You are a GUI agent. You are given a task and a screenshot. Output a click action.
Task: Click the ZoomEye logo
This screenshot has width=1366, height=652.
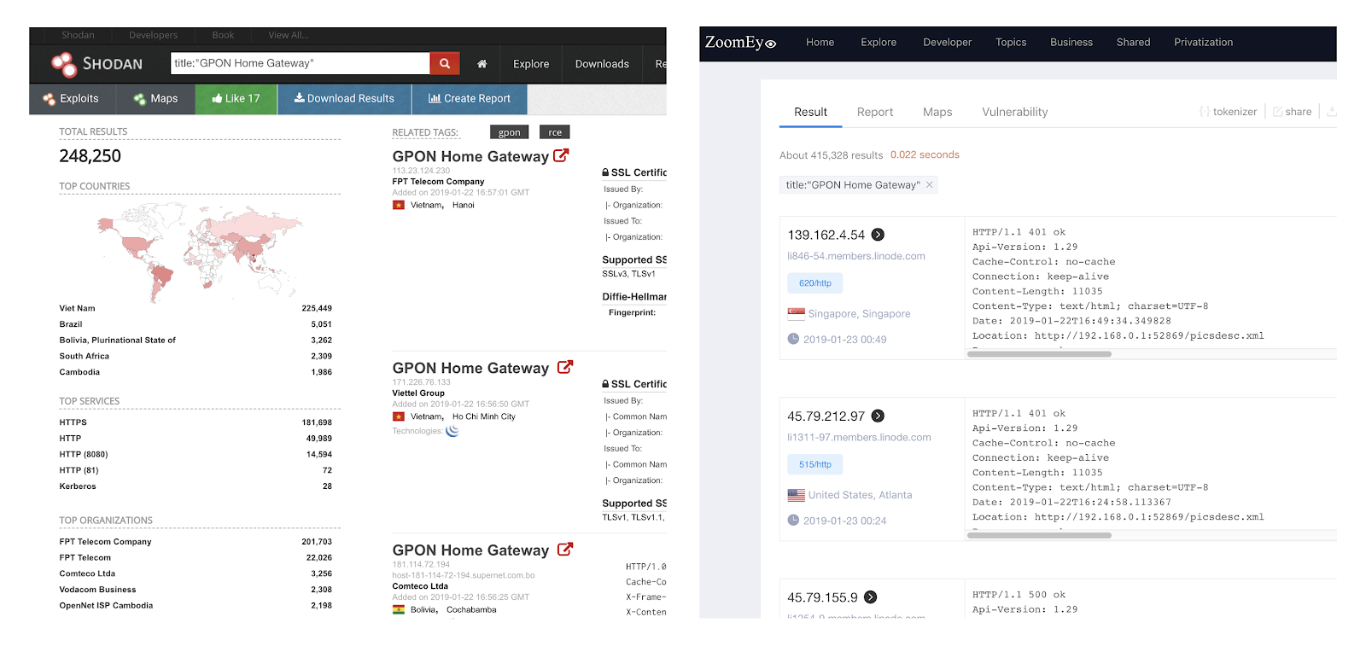click(x=740, y=42)
